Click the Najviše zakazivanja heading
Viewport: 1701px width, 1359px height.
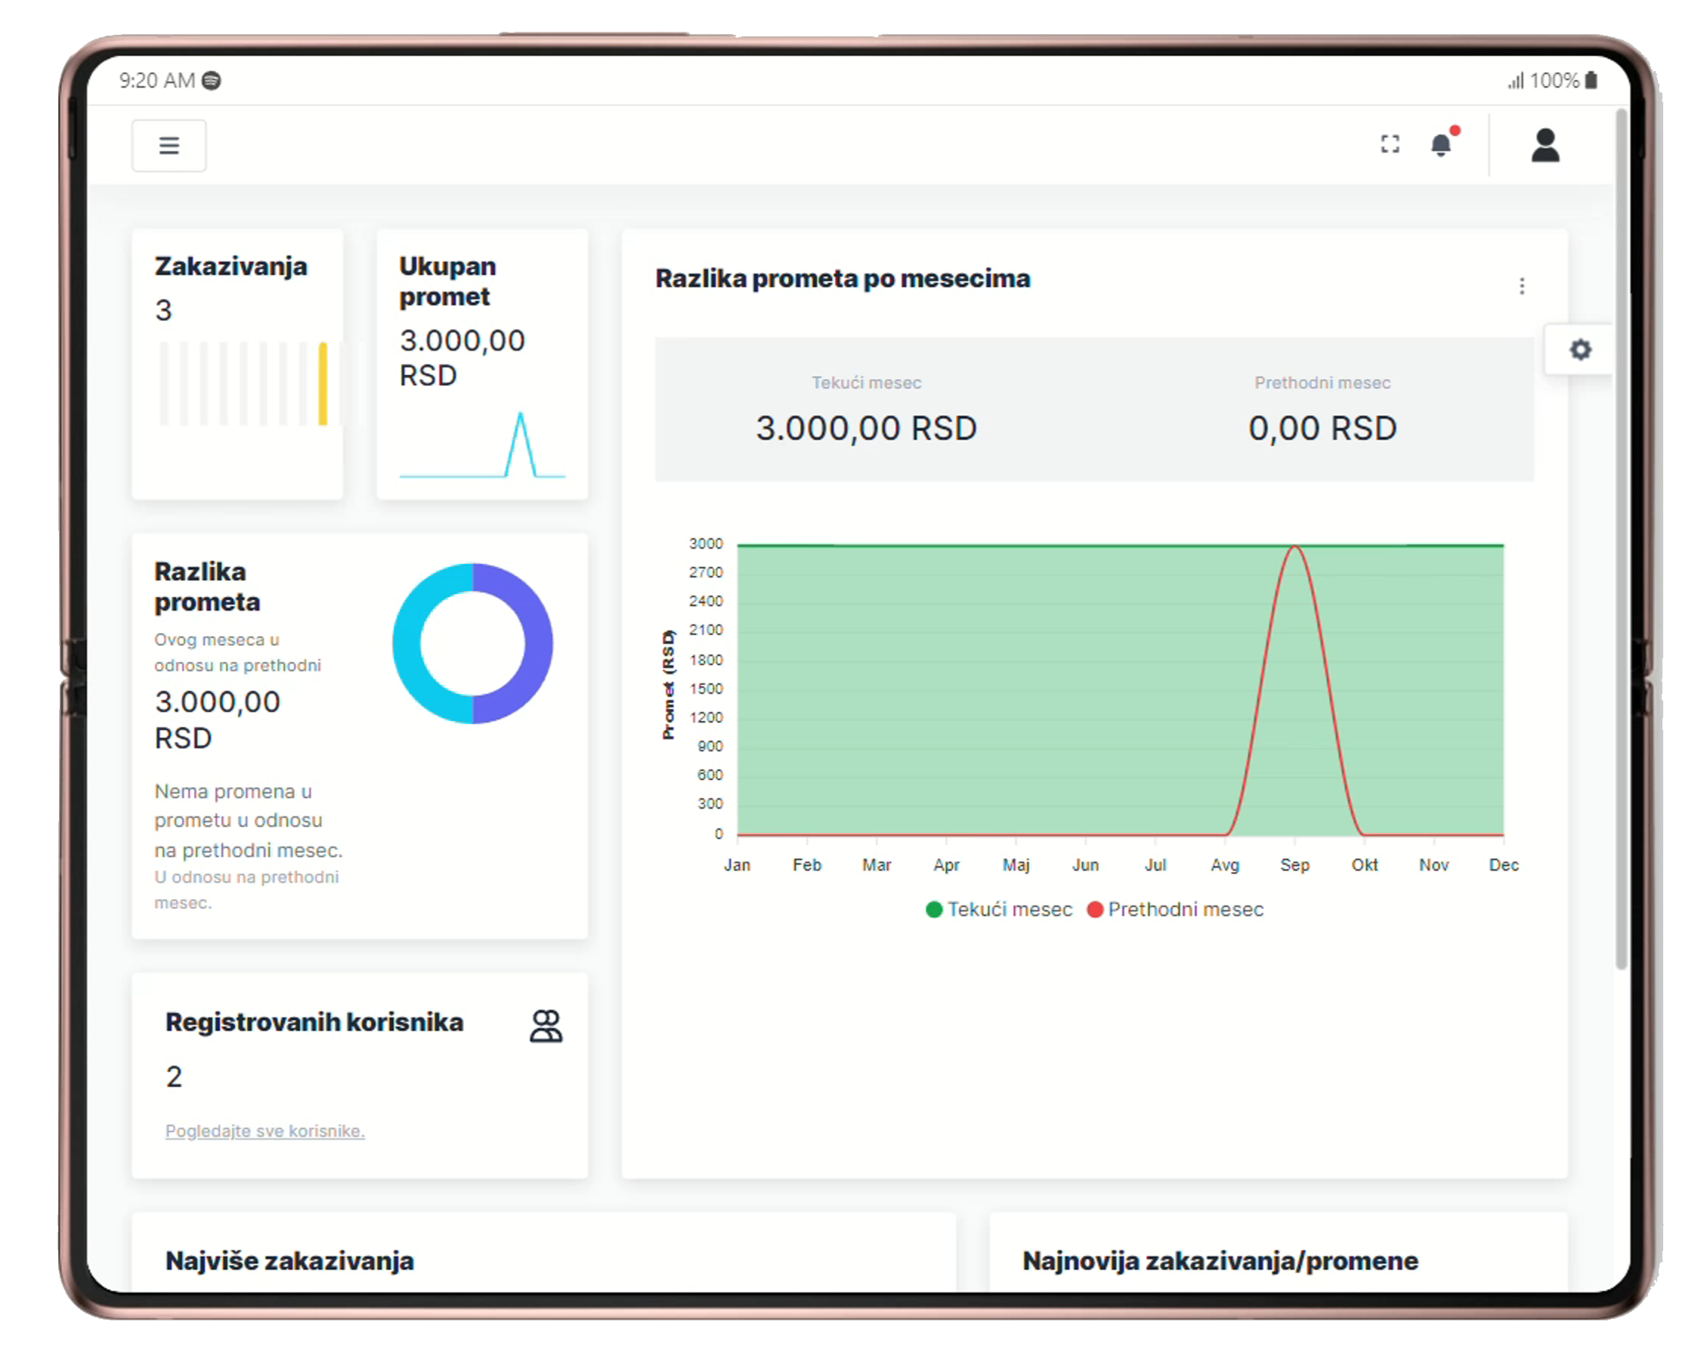tap(289, 1260)
